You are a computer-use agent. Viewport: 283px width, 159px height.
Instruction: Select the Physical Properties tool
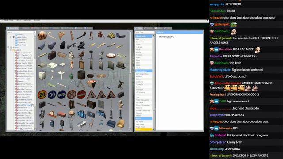(x=144, y=105)
